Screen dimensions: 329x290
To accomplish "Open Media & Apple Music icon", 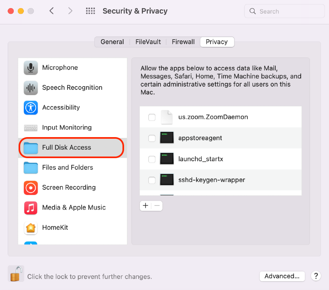I will (x=31, y=207).
